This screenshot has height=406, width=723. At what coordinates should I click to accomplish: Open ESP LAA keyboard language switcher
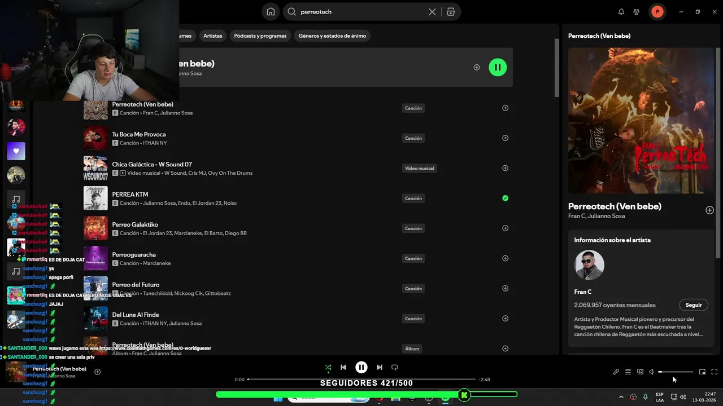[x=660, y=397]
